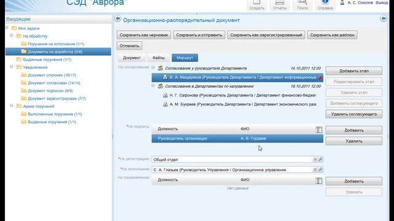Viewport: 394px width, 221px height.
Task: Switch to the Файлы tab
Action: (159, 58)
